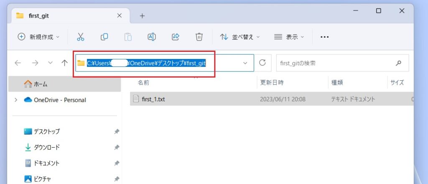Image resolution: width=428 pixels, height=184 pixels.
Task: Open ダウンロード in the sidebar
Action: pyautogui.click(x=46, y=147)
